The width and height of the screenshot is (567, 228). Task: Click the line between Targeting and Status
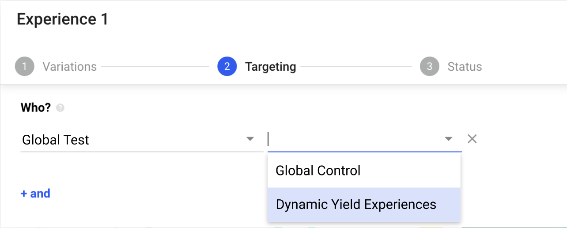[356, 67]
